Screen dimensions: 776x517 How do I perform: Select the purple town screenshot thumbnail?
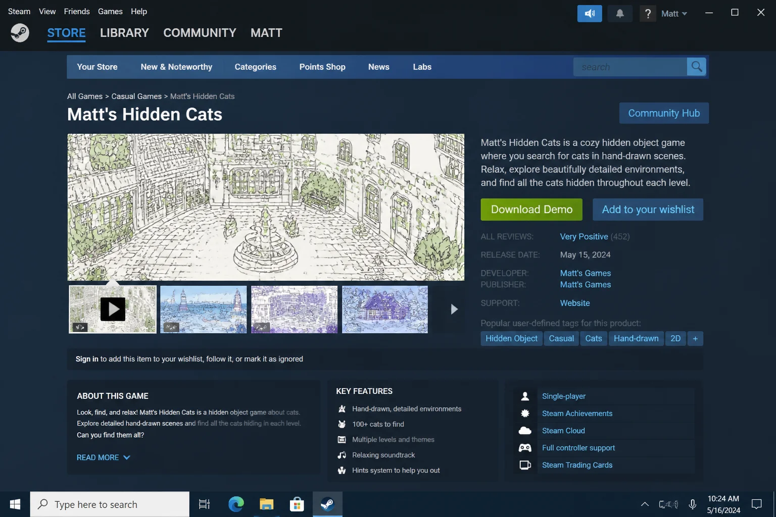tap(295, 309)
